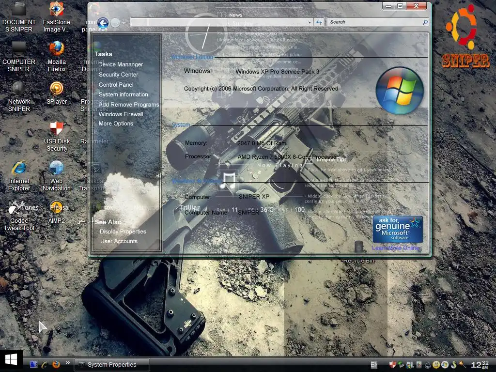Open COMPUTER SNIPER desktop icon
The image size is (496, 372).
coord(19,57)
